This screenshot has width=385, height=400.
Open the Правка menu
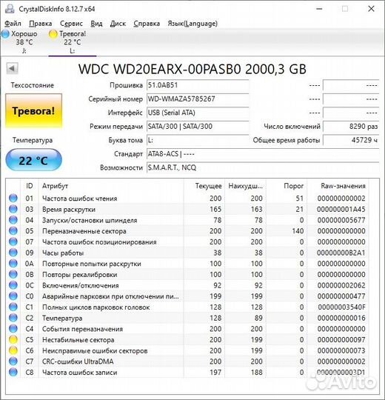coord(41,24)
